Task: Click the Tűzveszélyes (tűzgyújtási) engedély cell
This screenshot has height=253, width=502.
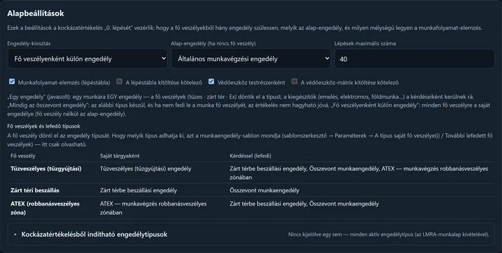Action: click(x=146, y=169)
